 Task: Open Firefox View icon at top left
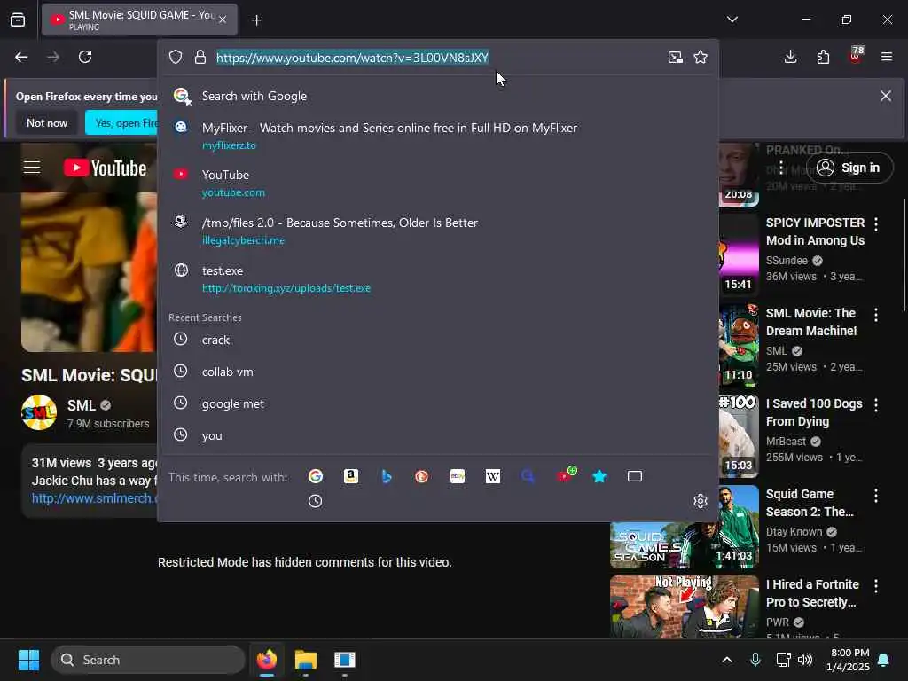(18, 20)
